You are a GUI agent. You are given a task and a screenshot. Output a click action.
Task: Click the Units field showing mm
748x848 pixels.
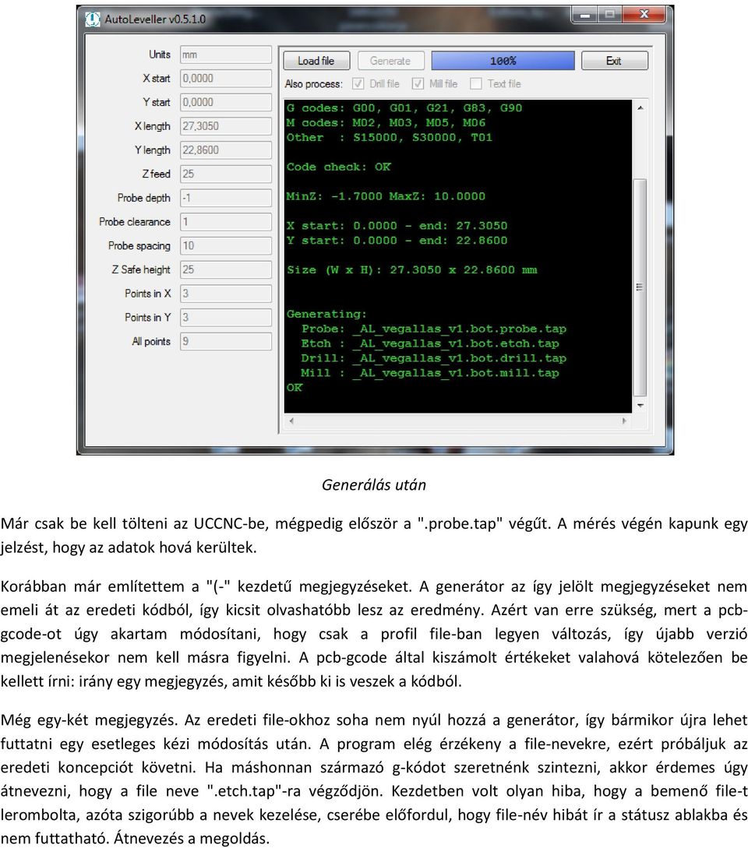(x=226, y=55)
